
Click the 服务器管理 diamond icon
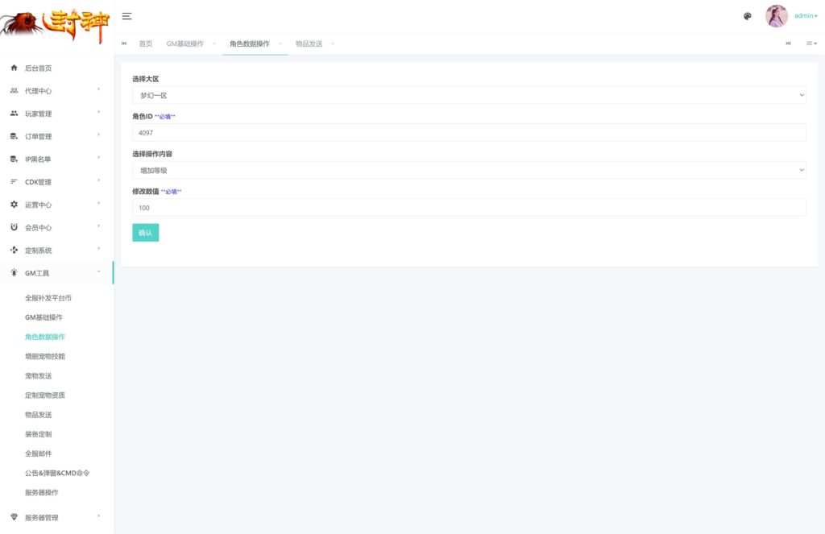pos(14,517)
